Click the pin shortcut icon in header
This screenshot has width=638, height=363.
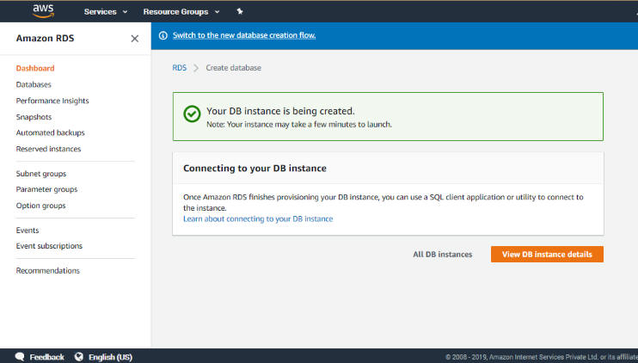(x=240, y=12)
